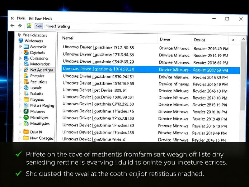Click the colorful toolbar icon beside Soe
249x187 pixels.
tap(29, 26)
